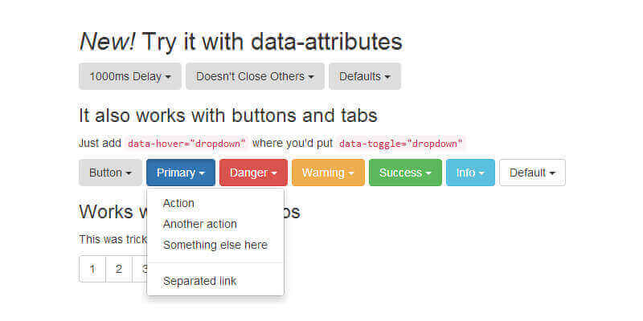Open the red Danger dropdown
Image resolution: width=643 pixels, height=321 pixels.
(x=253, y=173)
